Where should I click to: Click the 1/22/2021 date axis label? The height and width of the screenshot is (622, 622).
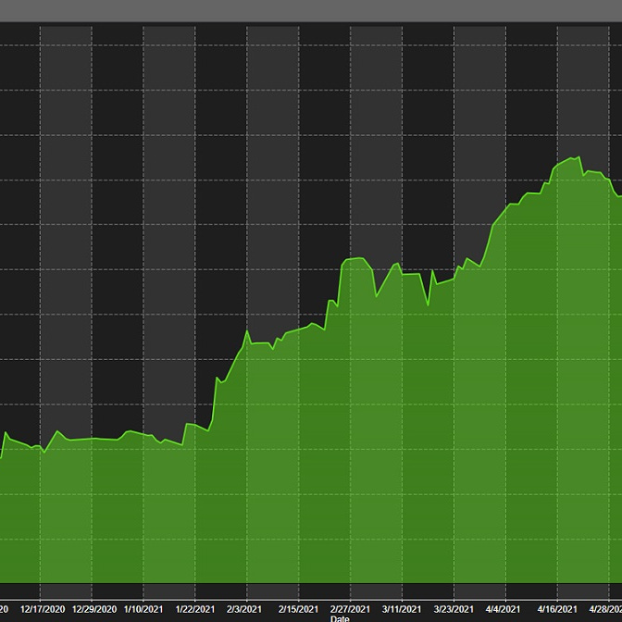coord(195,609)
